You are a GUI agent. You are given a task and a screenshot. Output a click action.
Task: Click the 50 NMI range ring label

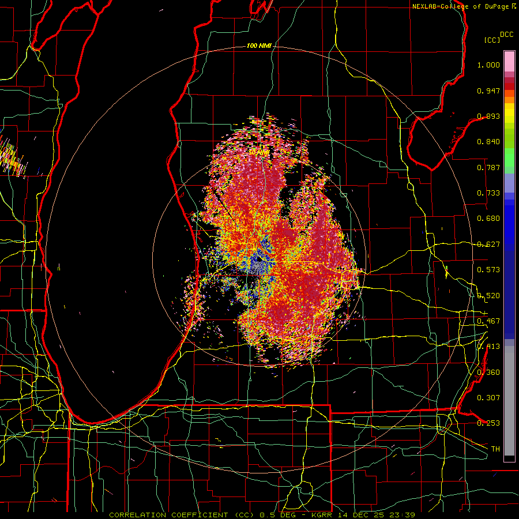pos(259,153)
